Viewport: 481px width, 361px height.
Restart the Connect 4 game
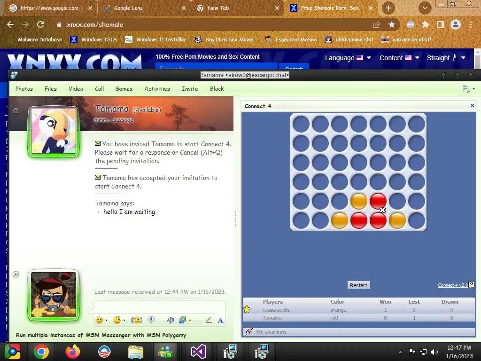pos(358,285)
